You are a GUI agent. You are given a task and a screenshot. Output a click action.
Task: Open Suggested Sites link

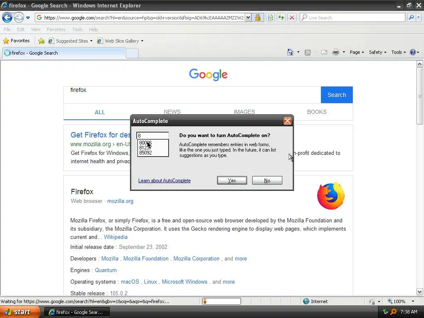coord(68,41)
